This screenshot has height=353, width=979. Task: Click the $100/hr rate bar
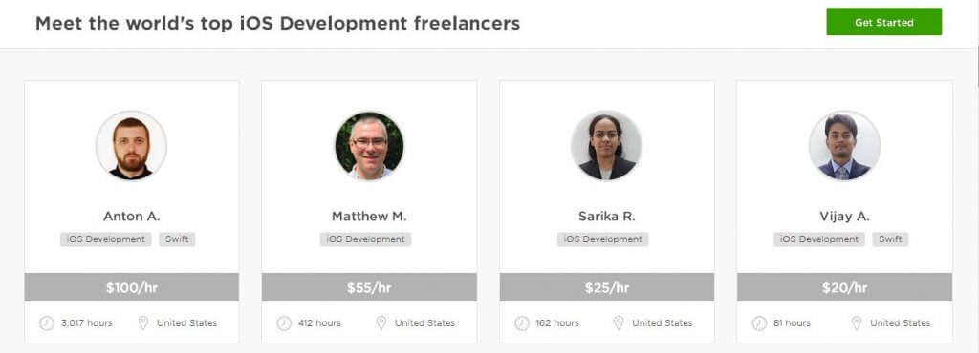(x=132, y=287)
